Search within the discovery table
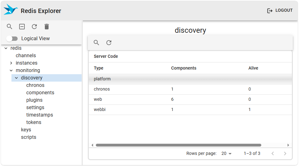Image resolution: width=299 pixels, height=166 pixels. [96, 43]
